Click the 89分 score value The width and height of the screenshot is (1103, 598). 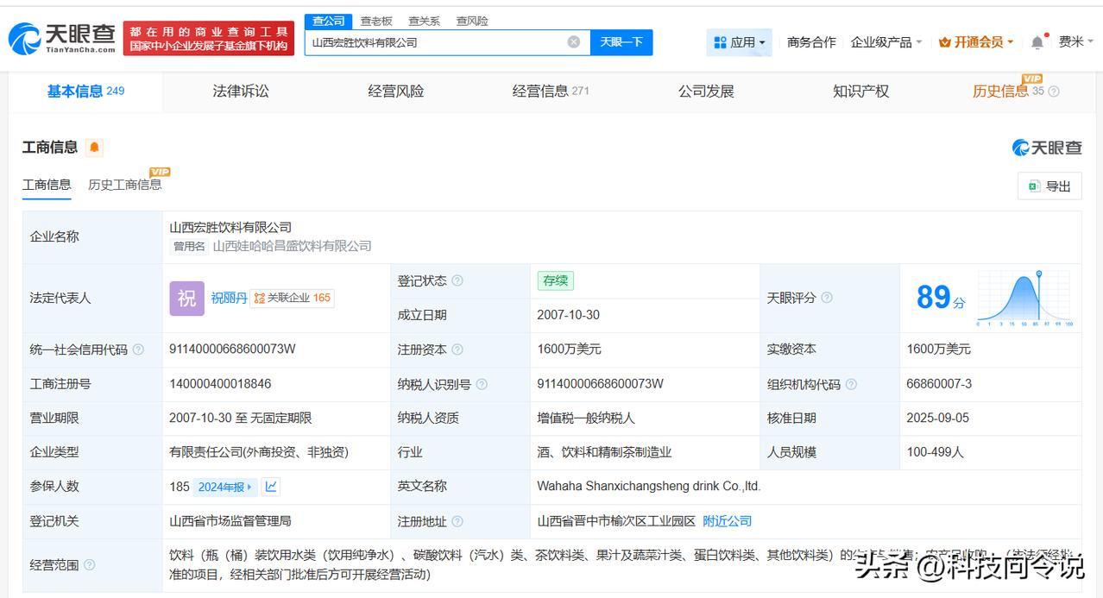point(941,298)
